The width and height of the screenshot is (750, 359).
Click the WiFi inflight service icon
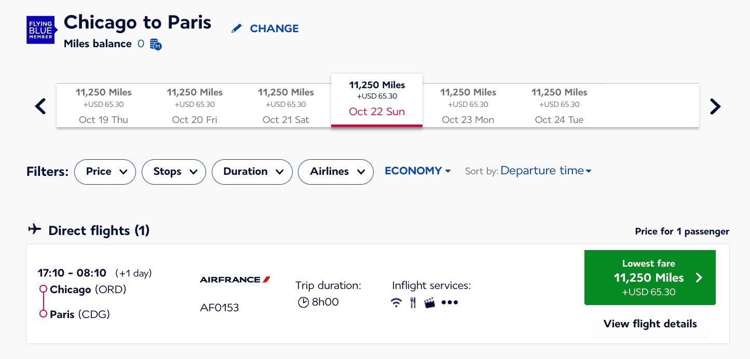[x=396, y=302]
